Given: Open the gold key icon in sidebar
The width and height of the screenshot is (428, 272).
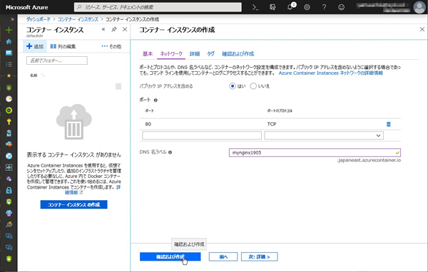Looking at the screenshot, I should click(x=9, y=122).
